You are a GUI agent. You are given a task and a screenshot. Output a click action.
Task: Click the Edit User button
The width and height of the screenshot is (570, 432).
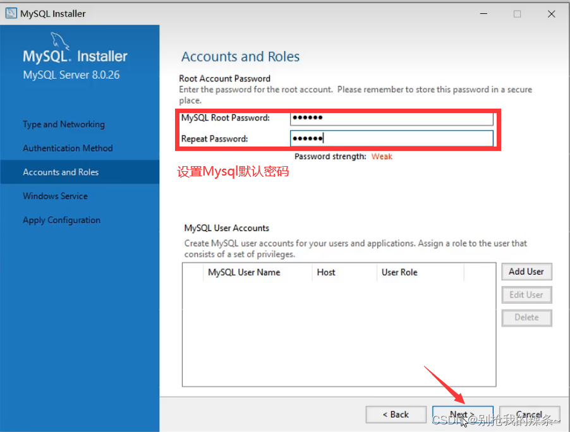pyautogui.click(x=526, y=295)
